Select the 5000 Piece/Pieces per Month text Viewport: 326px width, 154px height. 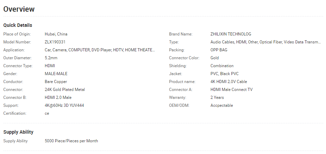click(x=71, y=141)
